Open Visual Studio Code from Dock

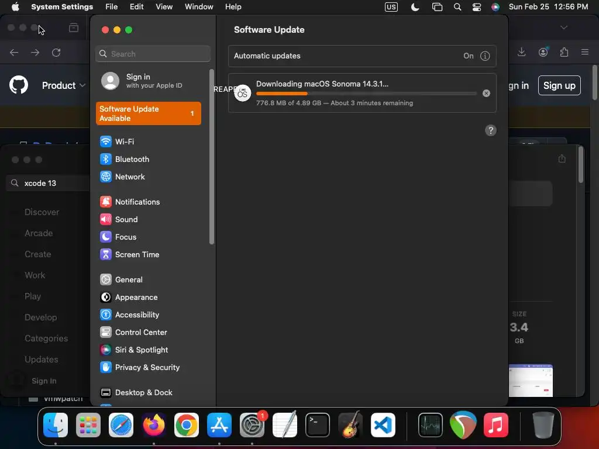(383, 425)
